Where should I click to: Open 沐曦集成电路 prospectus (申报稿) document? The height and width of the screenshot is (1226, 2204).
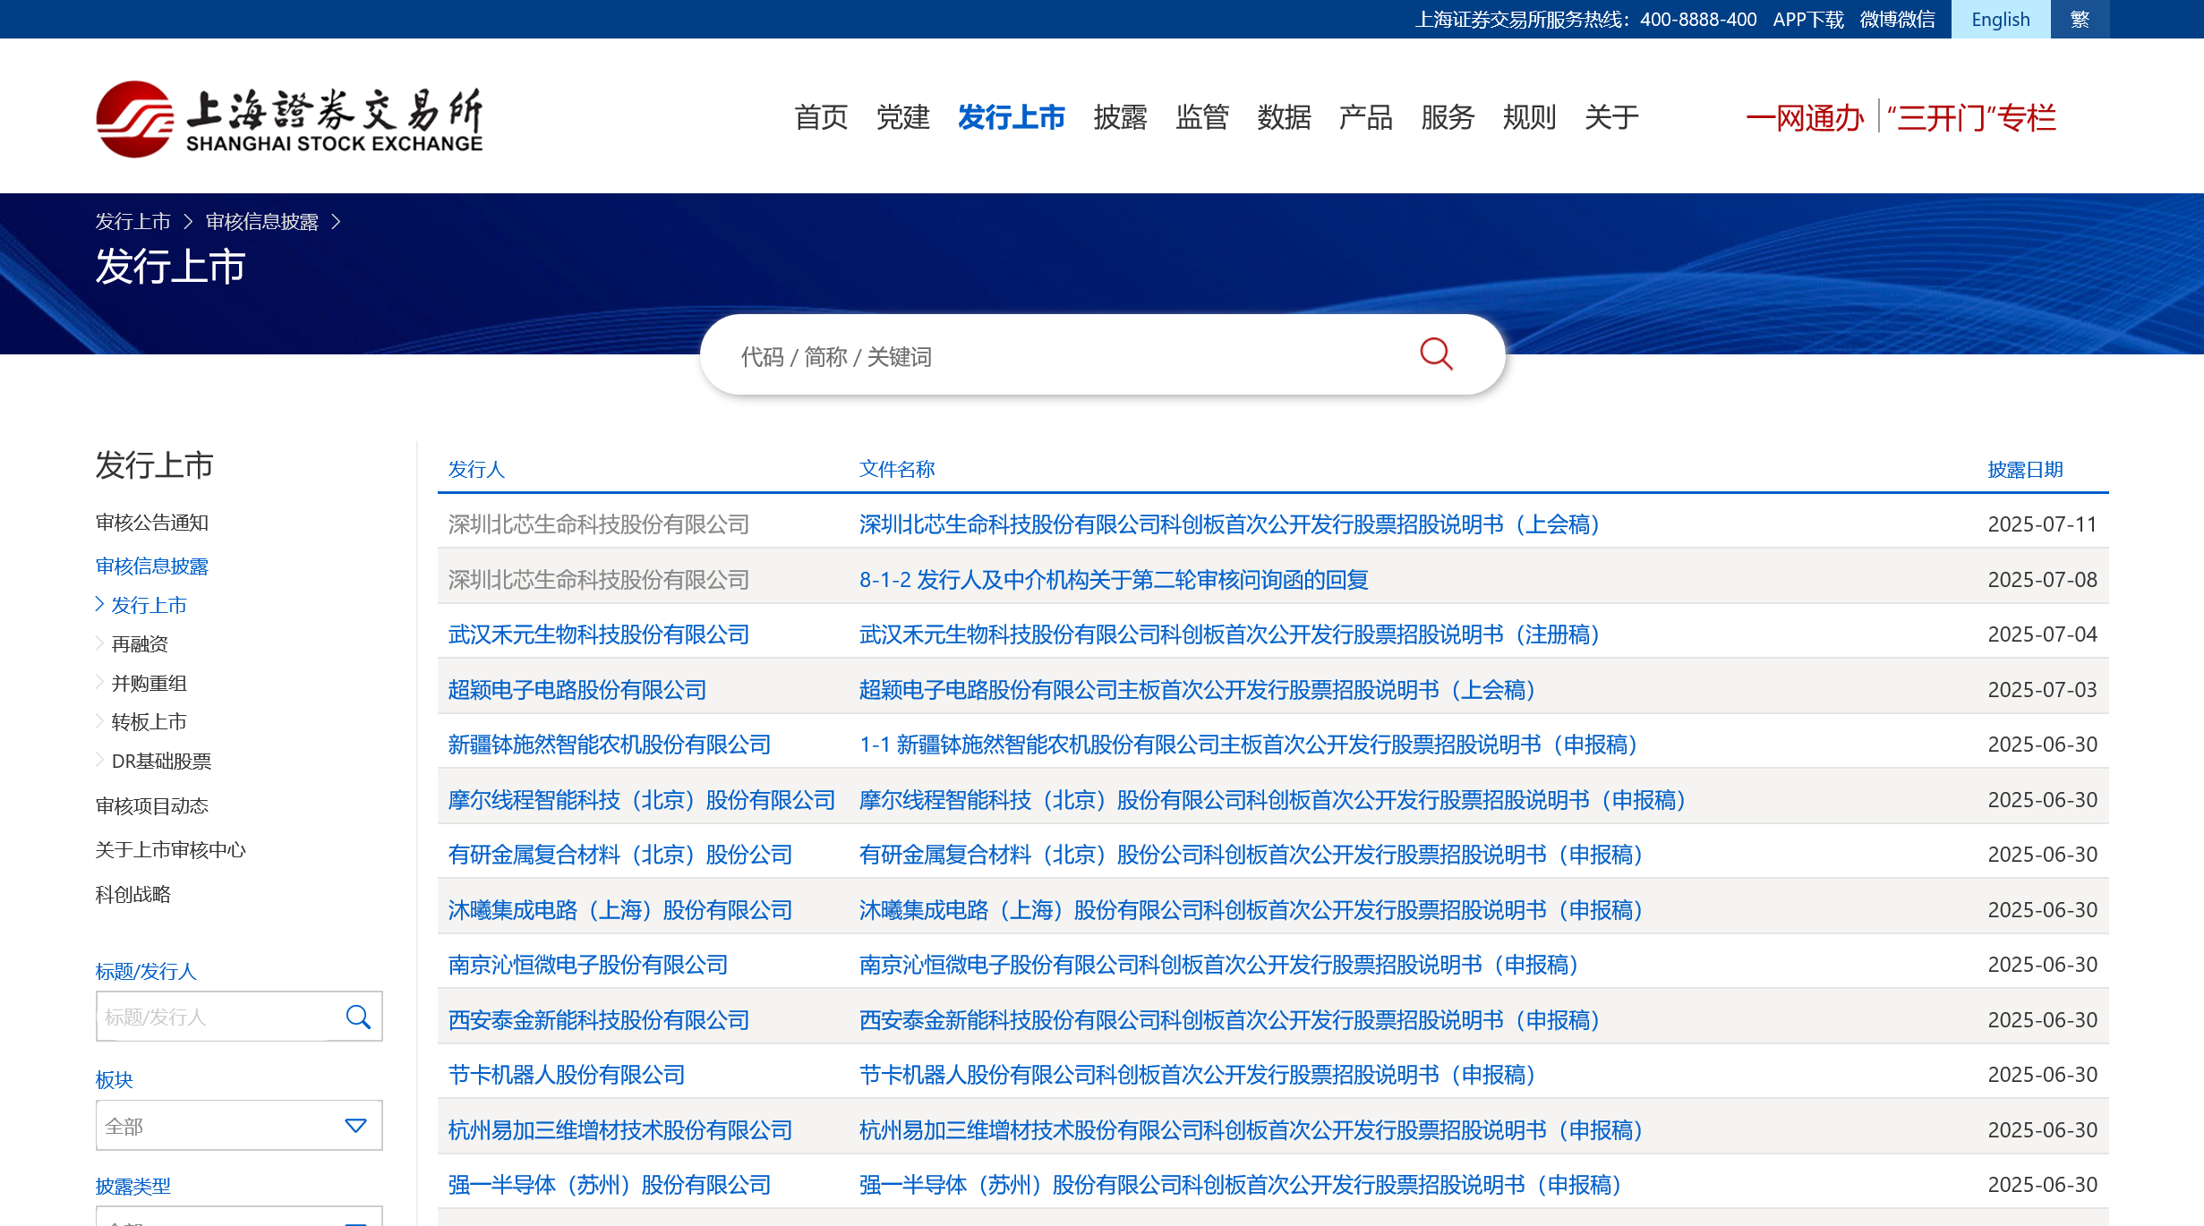1251,910
